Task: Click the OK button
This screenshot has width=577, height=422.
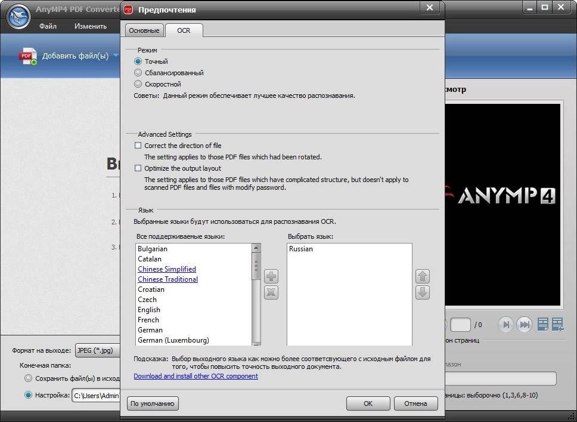Action: (x=368, y=403)
